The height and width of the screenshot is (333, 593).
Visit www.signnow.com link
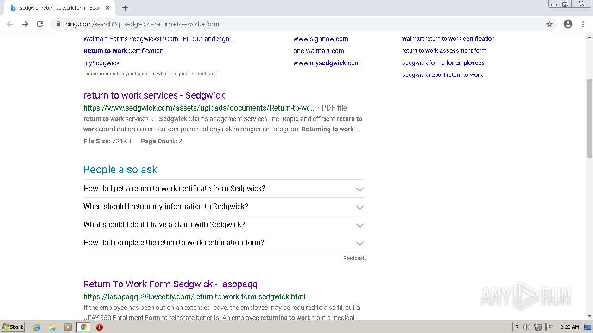(321, 39)
